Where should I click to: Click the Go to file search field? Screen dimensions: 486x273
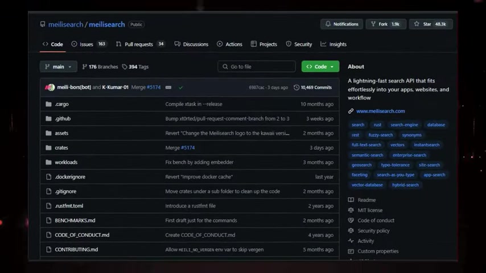256,67
